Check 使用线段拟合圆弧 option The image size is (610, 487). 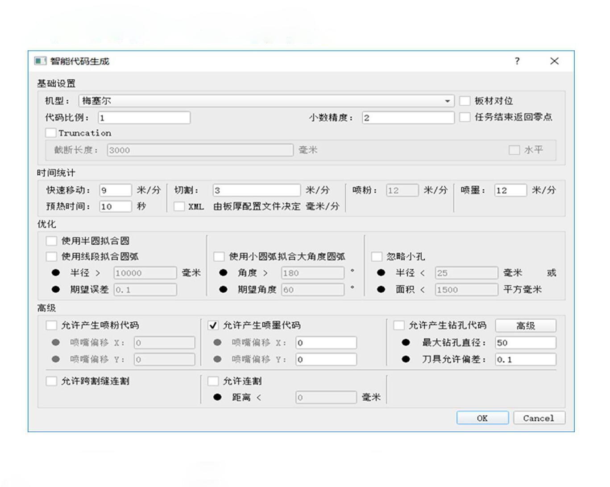tap(51, 257)
